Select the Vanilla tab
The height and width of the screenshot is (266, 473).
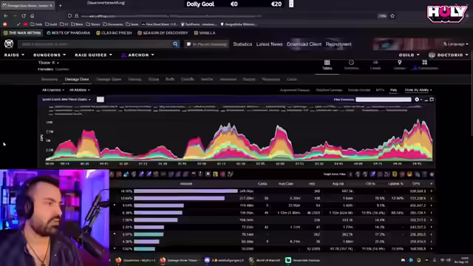[205, 33]
